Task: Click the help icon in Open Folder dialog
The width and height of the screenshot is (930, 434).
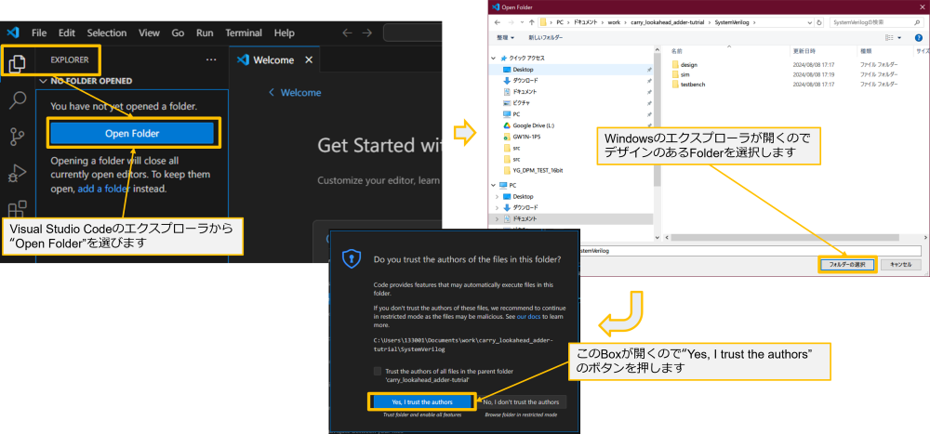Action: 918,37
